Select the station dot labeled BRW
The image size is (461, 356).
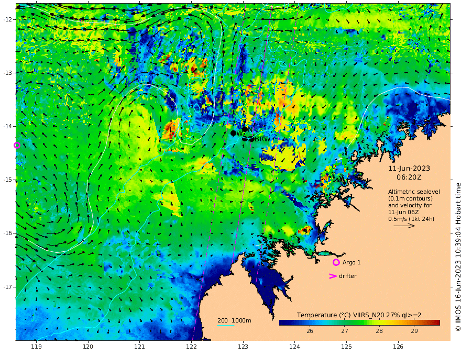tap(251, 139)
